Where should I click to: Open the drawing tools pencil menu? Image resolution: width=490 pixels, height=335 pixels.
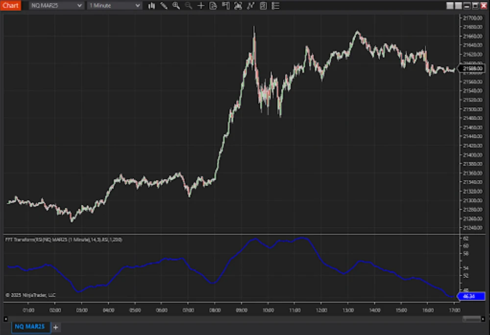[164, 5]
